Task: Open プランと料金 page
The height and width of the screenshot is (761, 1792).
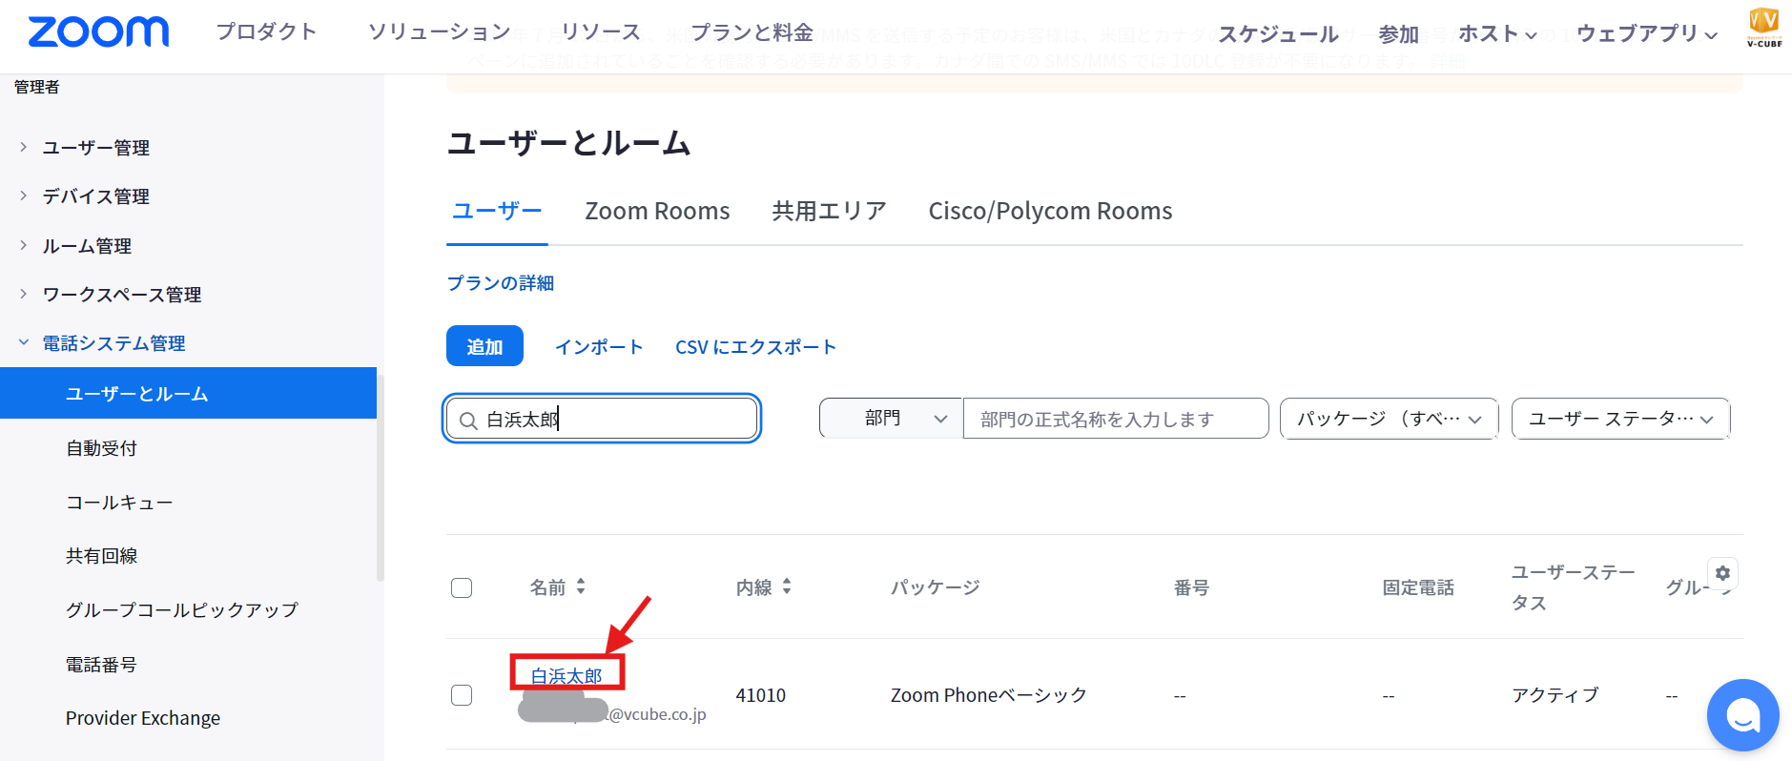Action: point(752,31)
